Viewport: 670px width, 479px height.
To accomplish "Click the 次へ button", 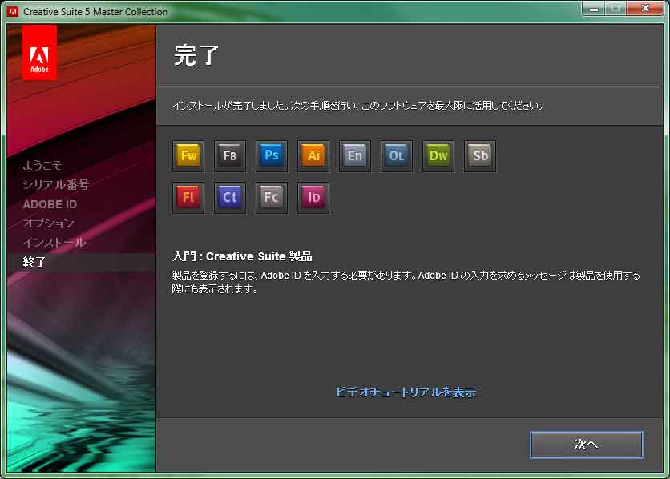I will [x=587, y=445].
